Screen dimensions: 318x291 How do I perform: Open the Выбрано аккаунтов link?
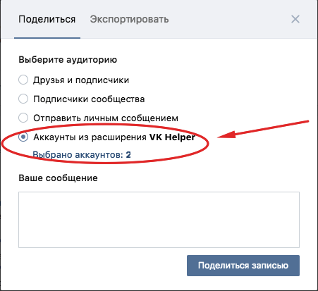tap(82, 155)
